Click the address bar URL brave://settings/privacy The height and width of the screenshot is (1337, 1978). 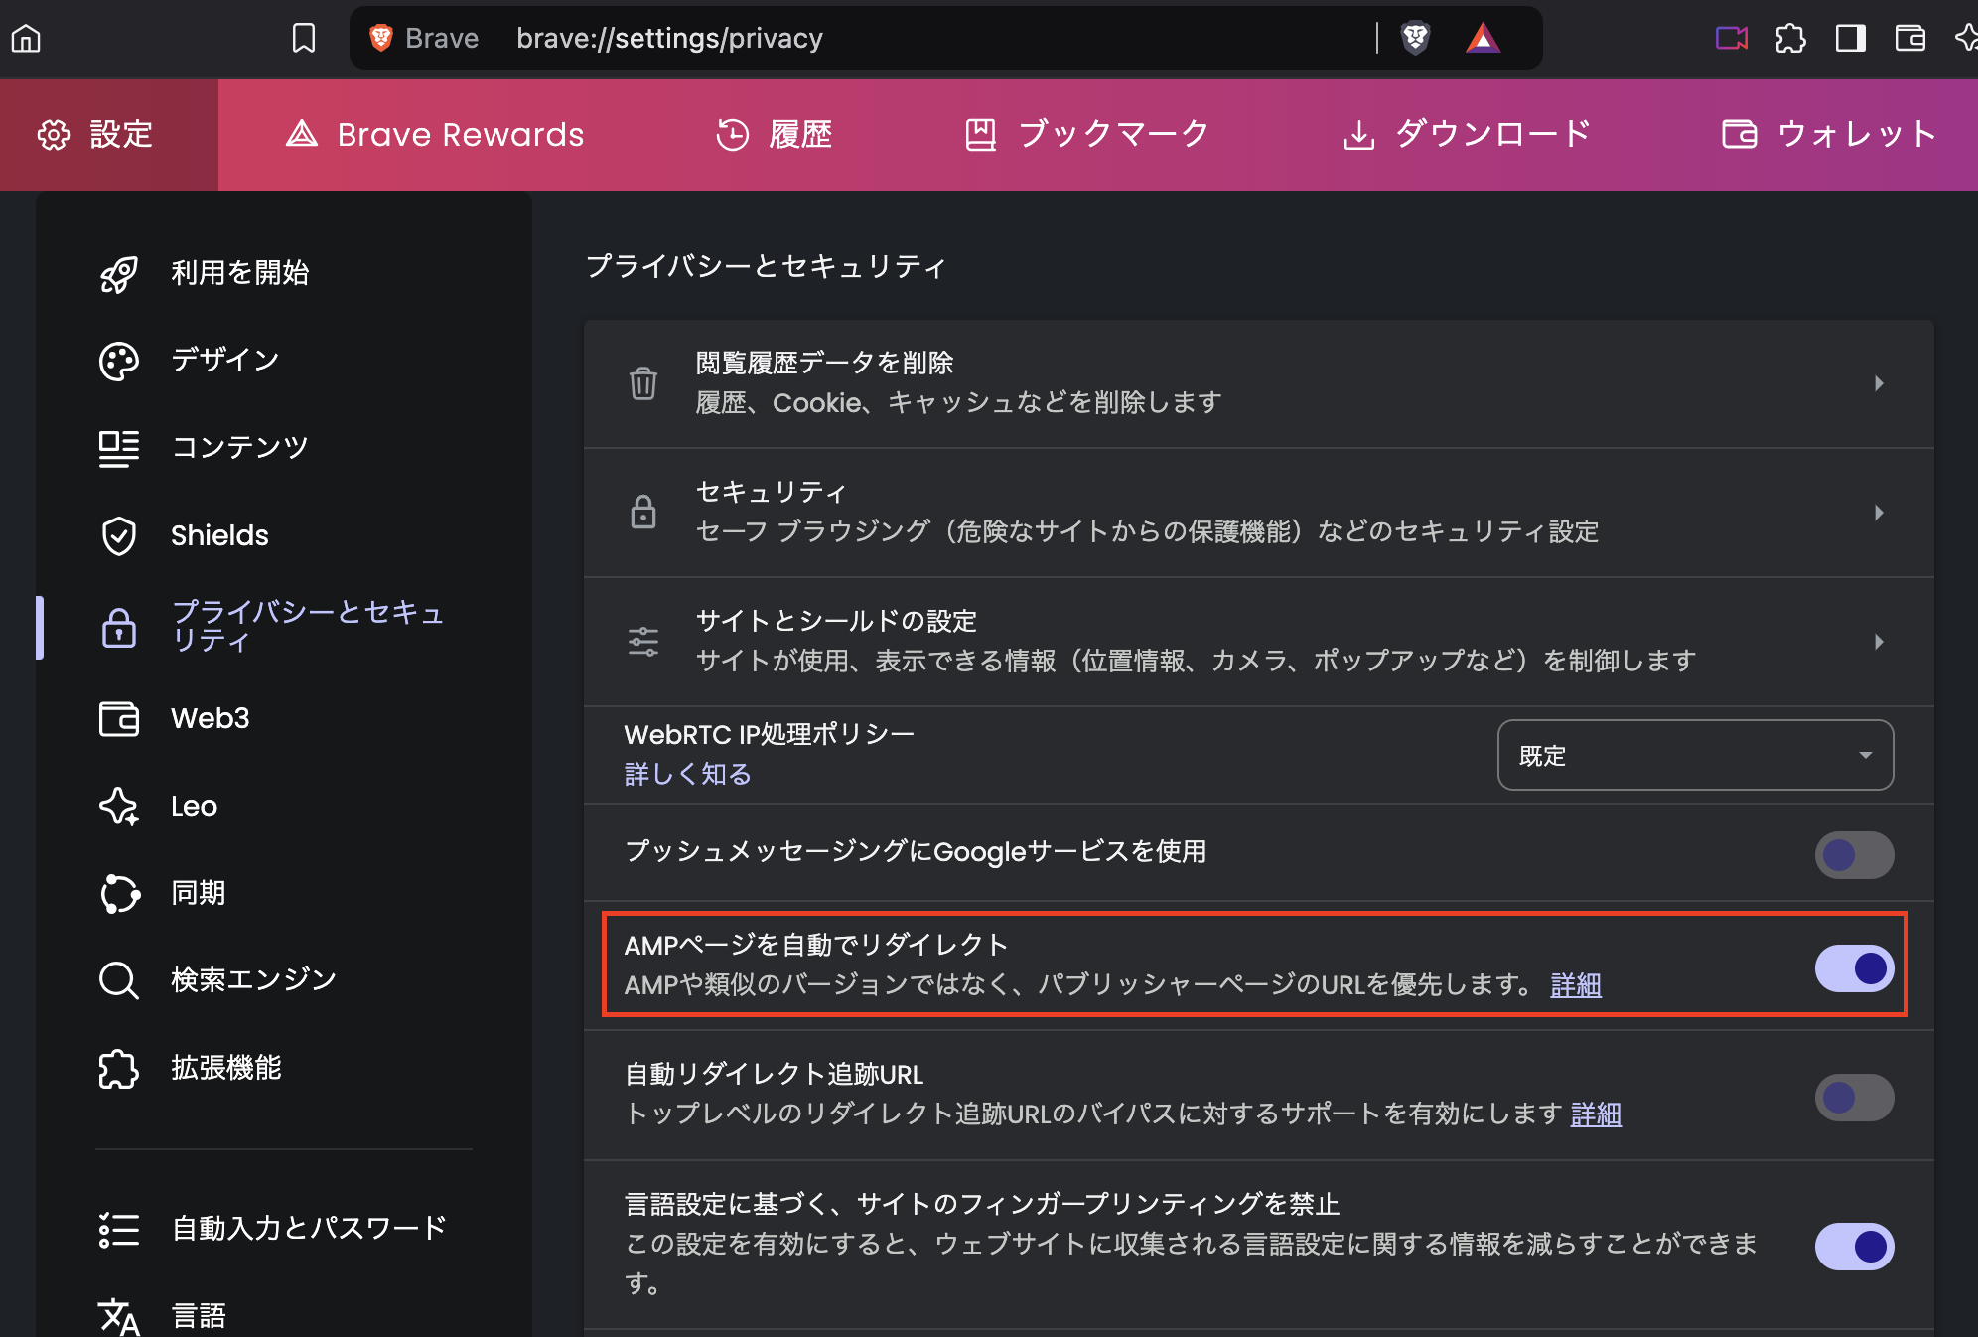669,39
